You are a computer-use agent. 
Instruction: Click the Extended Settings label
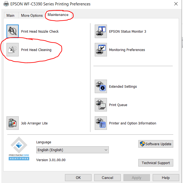tap(123, 87)
